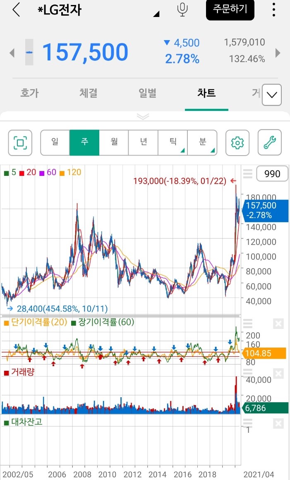
Task: Switch to the 일별 tab
Action: 147,94
